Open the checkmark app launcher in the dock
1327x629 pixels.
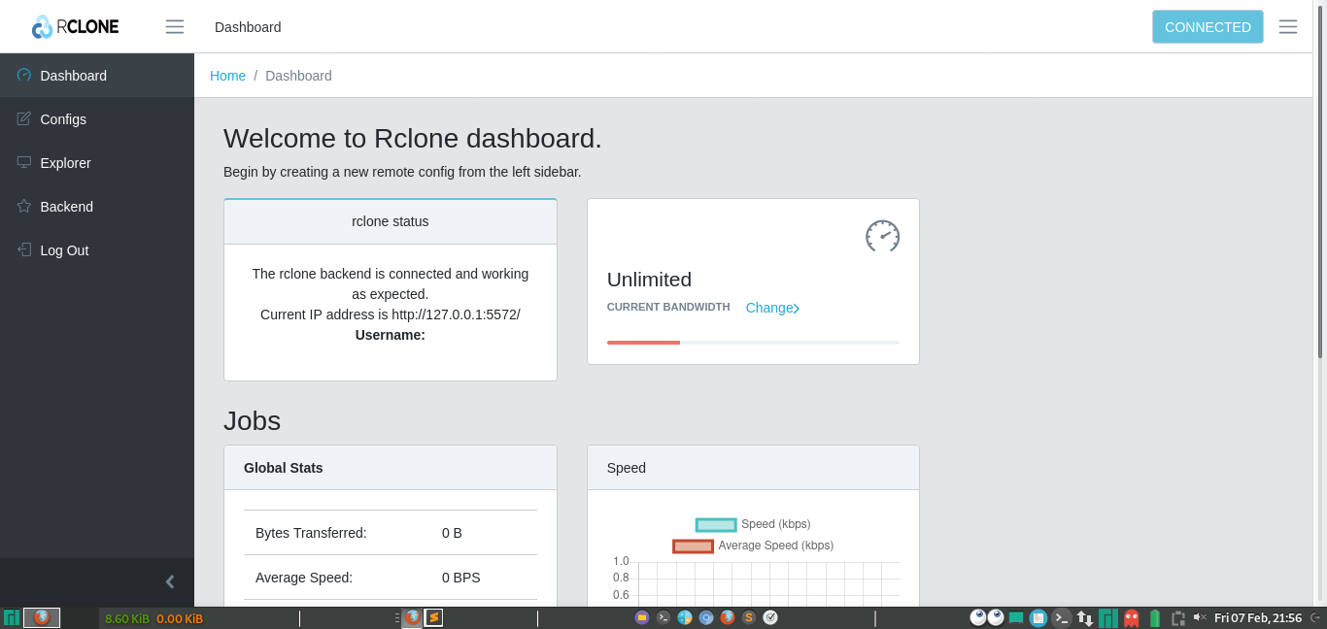point(770,617)
